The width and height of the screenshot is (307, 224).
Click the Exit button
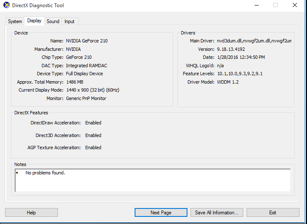(x=273, y=213)
